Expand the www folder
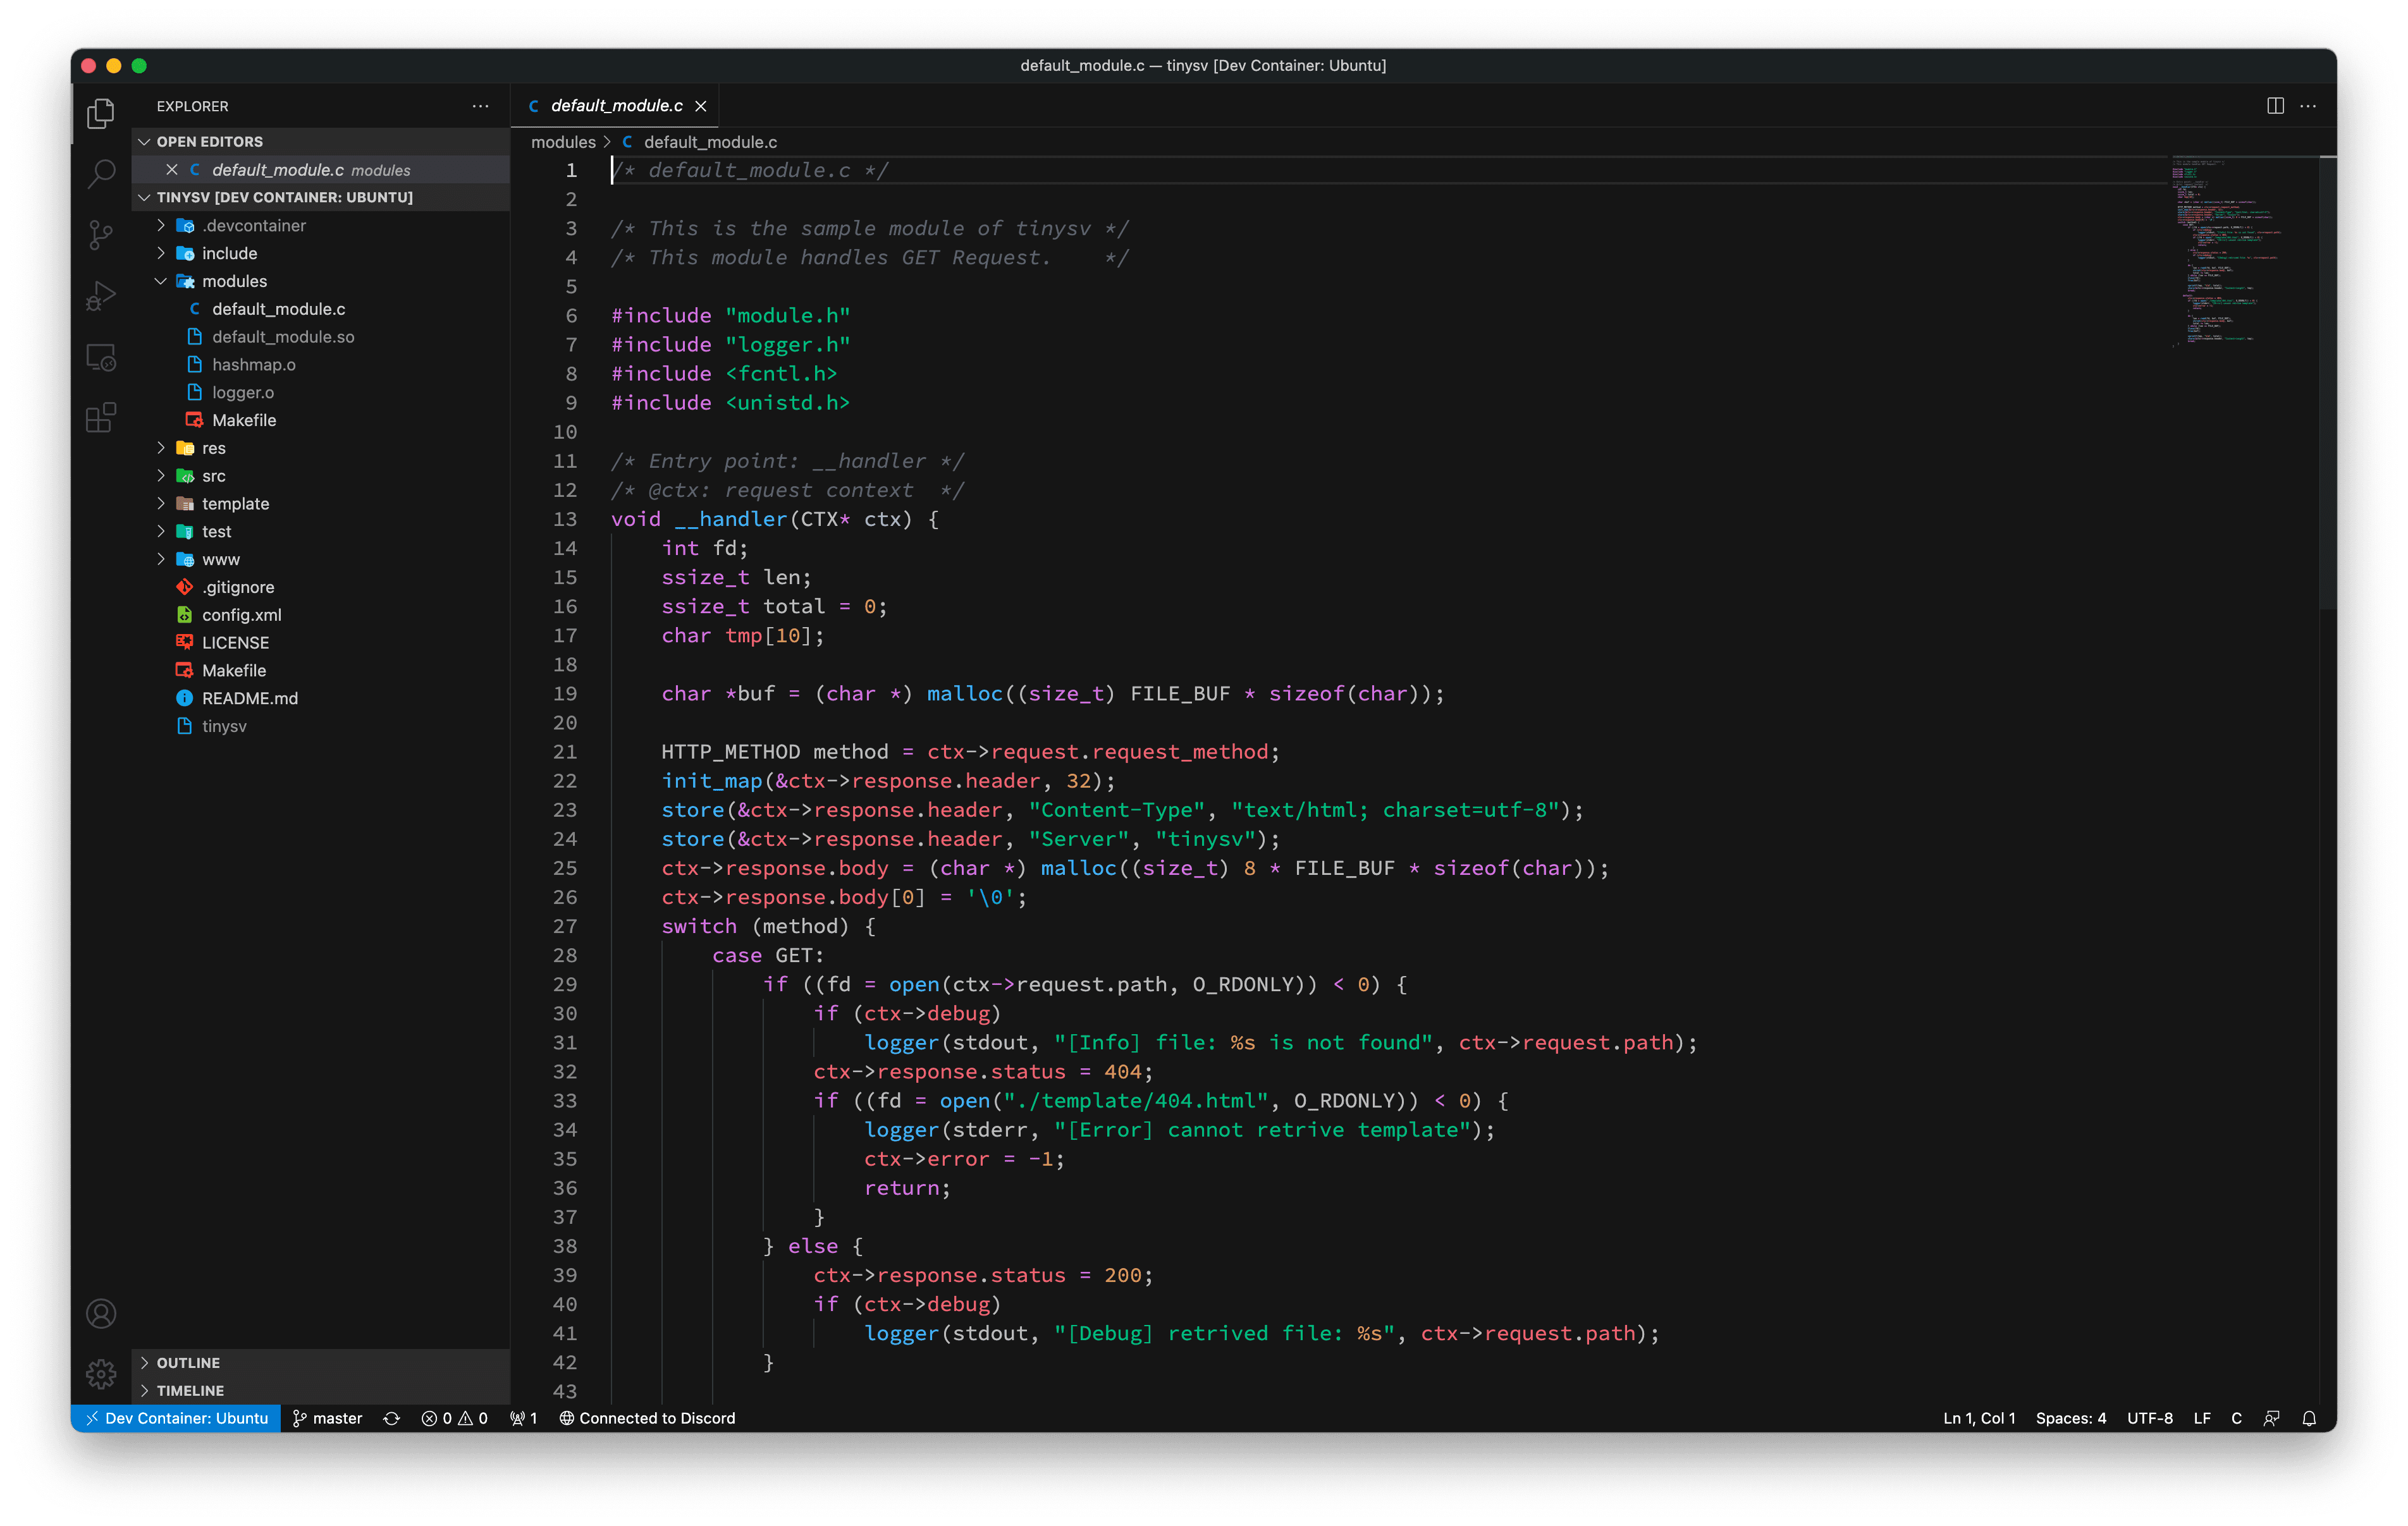Viewport: 2408px width, 1526px height. (x=321, y=560)
